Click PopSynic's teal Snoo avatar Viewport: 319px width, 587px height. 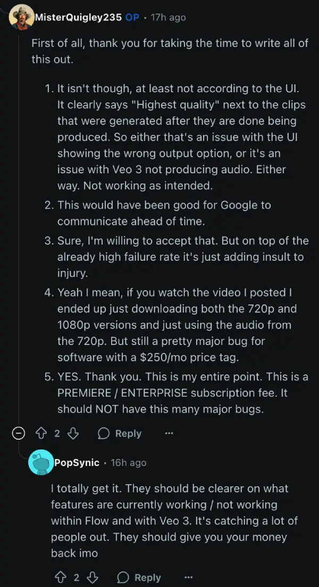click(x=41, y=462)
